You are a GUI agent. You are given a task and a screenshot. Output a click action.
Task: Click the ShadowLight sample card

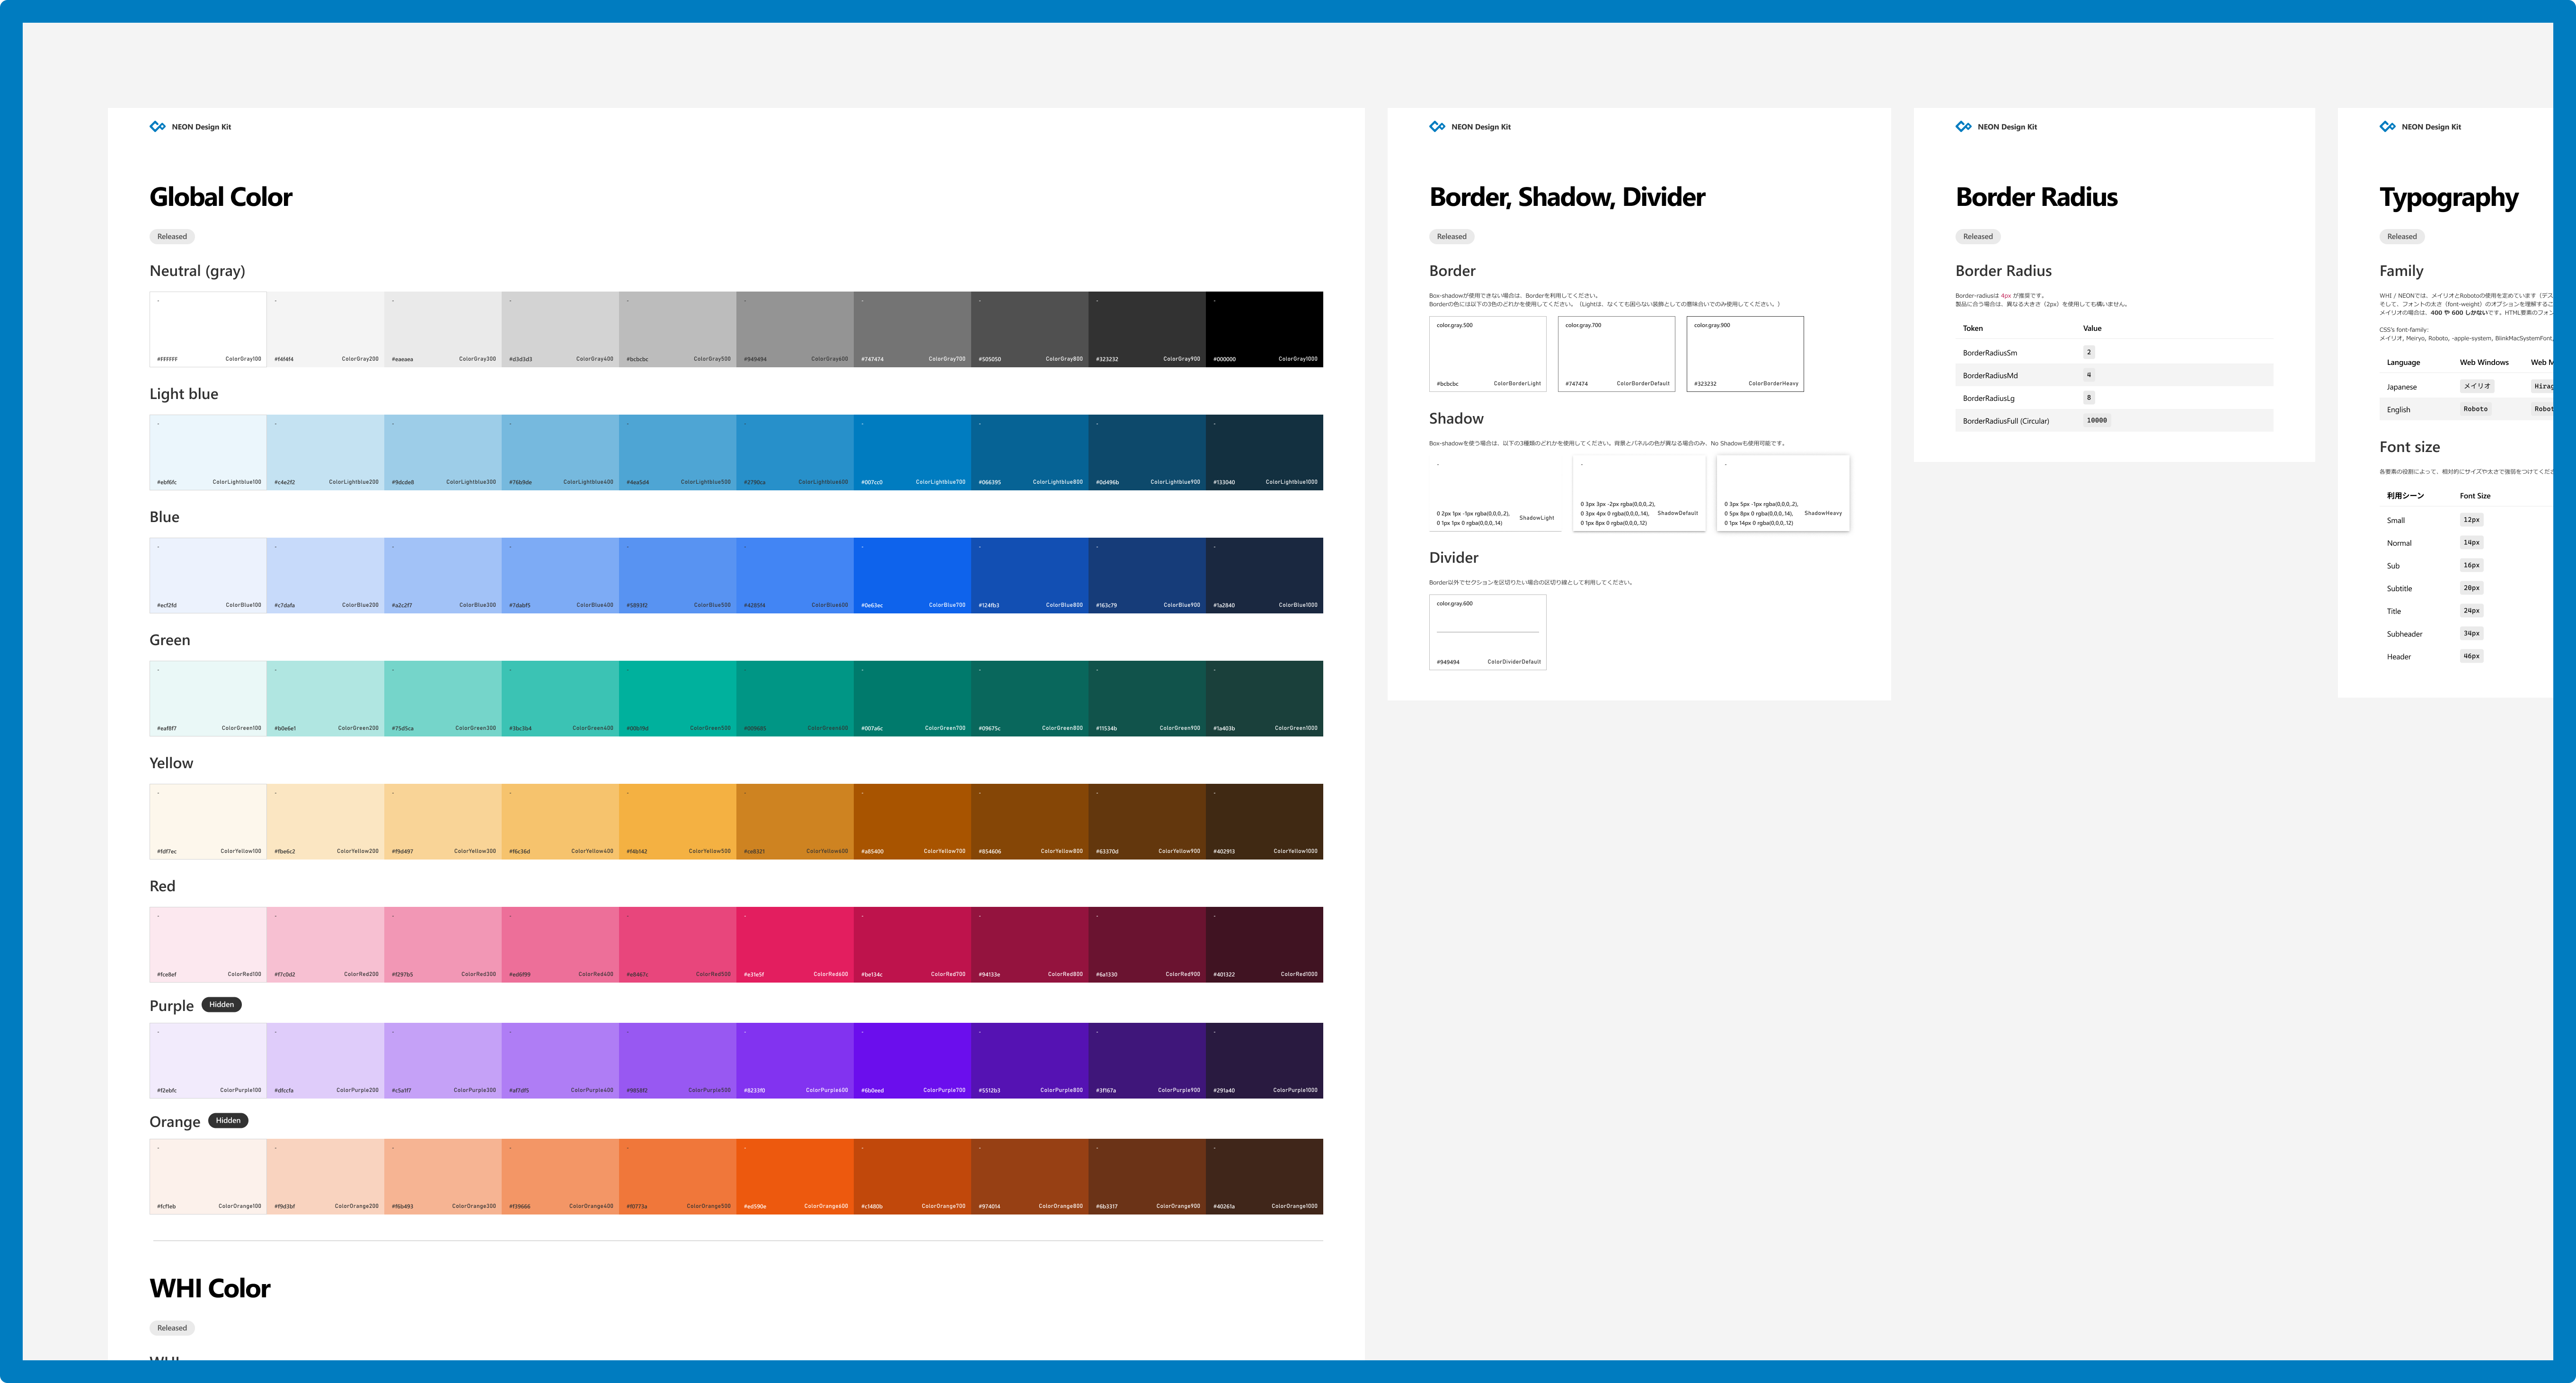[x=1495, y=493]
